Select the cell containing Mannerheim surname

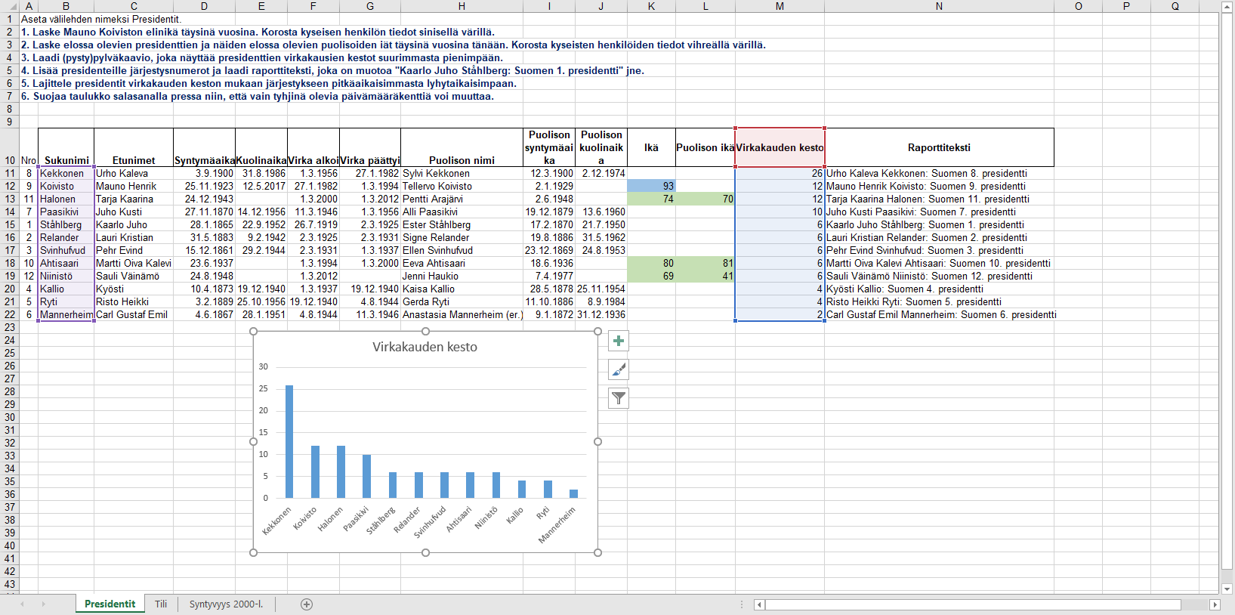click(x=66, y=314)
